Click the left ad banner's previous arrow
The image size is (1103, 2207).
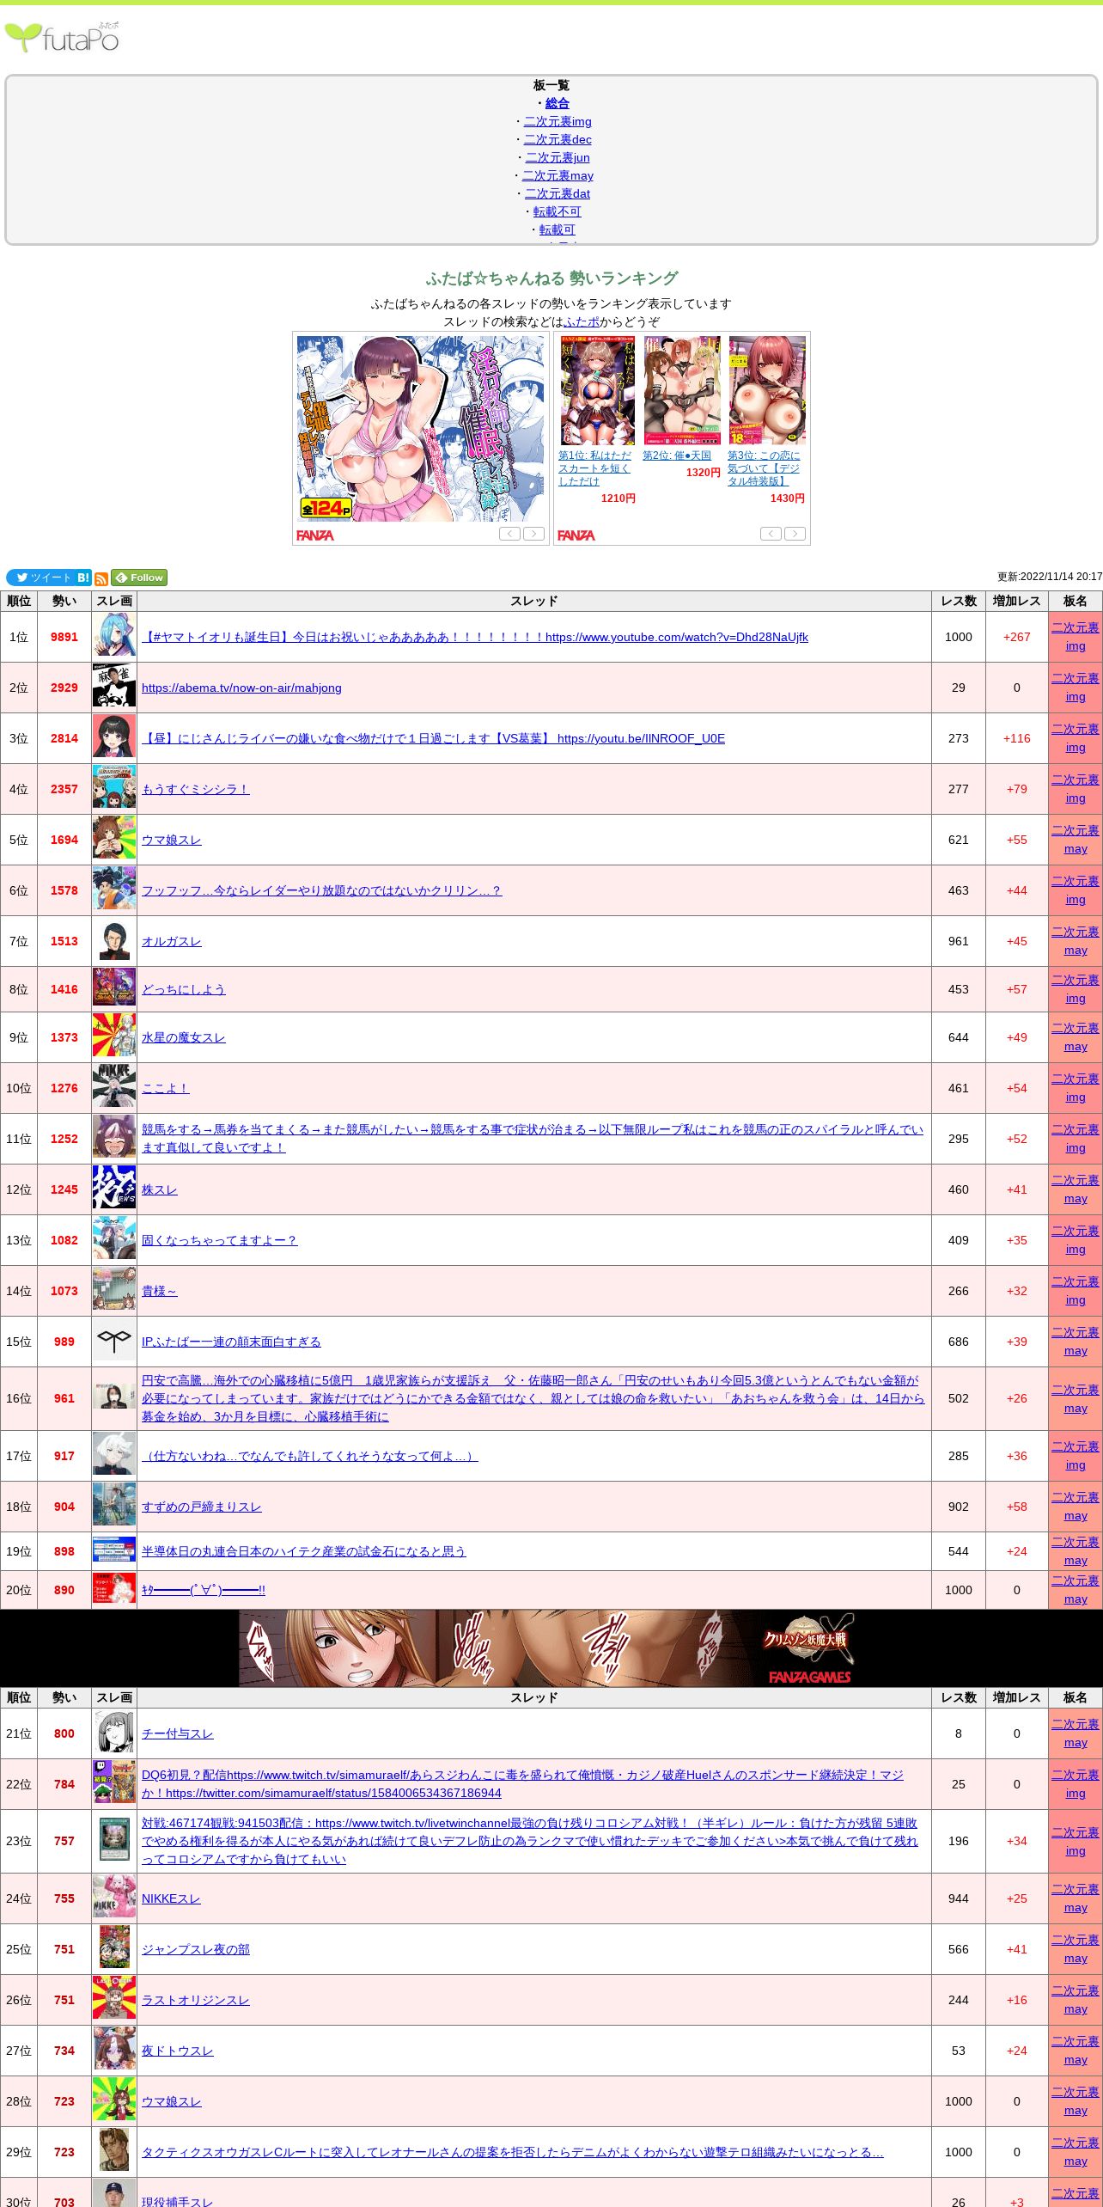[x=509, y=534]
